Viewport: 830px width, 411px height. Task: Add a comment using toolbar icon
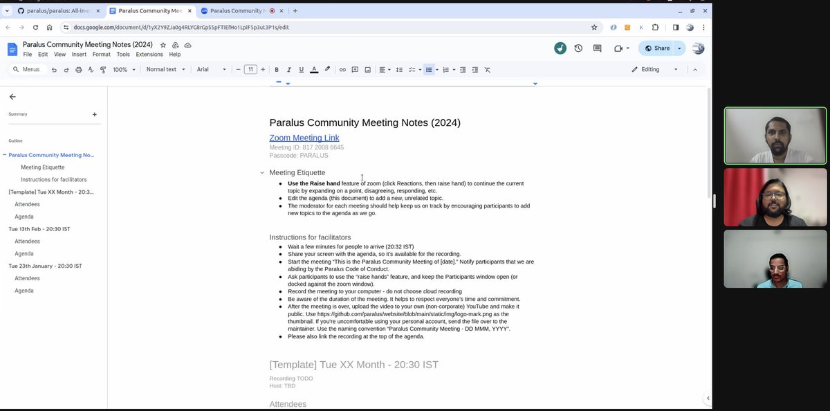(x=355, y=70)
